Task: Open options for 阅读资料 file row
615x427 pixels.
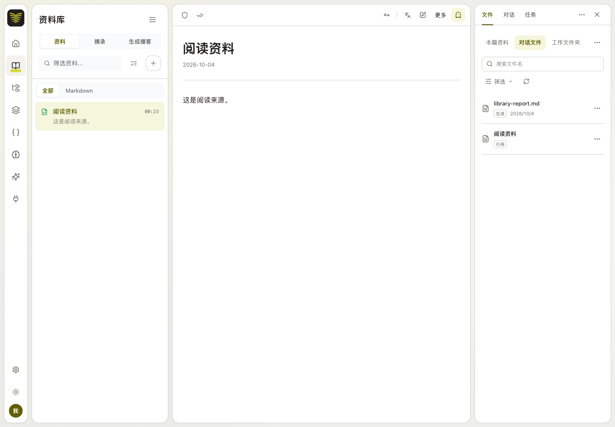Action: pos(597,139)
